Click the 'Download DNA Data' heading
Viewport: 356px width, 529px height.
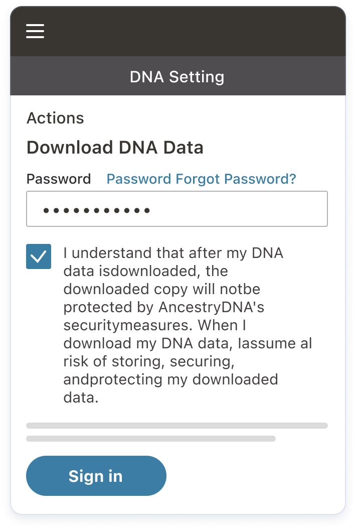tap(115, 148)
